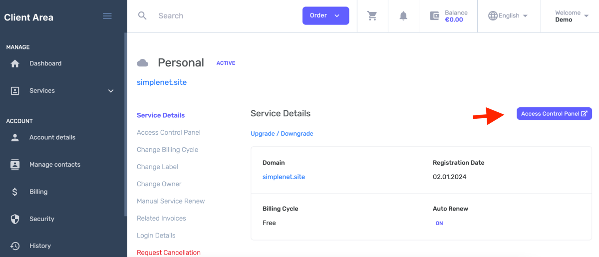599x257 pixels.
Task: Open Login Details from service menu
Action: click(156, 236)
